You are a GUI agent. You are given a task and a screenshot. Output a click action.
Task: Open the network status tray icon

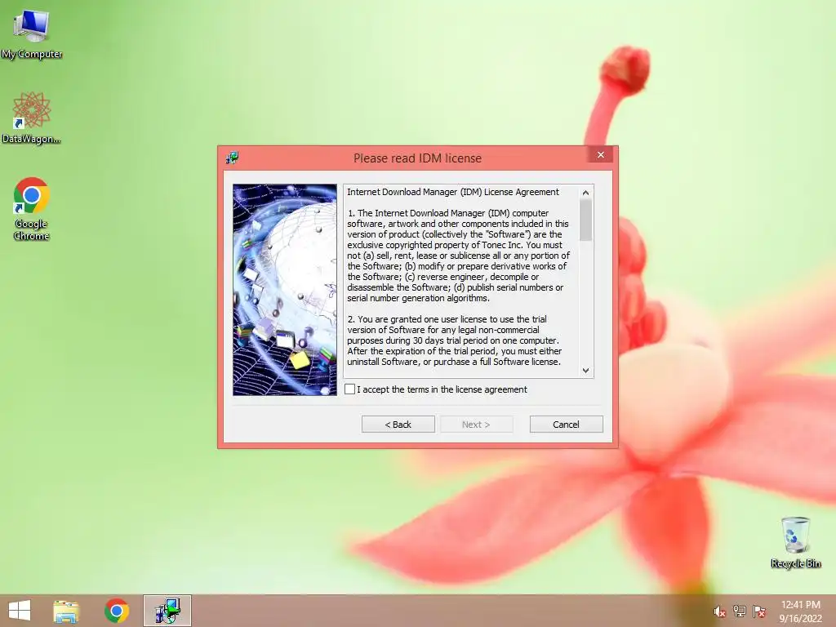(x=740, y=611)
